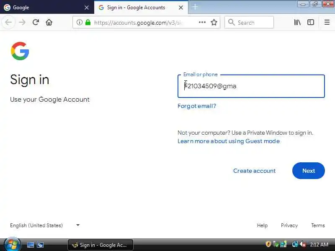The width and height of the screenshot is (335, 251).
Task: Click Switch between windows quick launch icon
Action: [x=40, y=245]
